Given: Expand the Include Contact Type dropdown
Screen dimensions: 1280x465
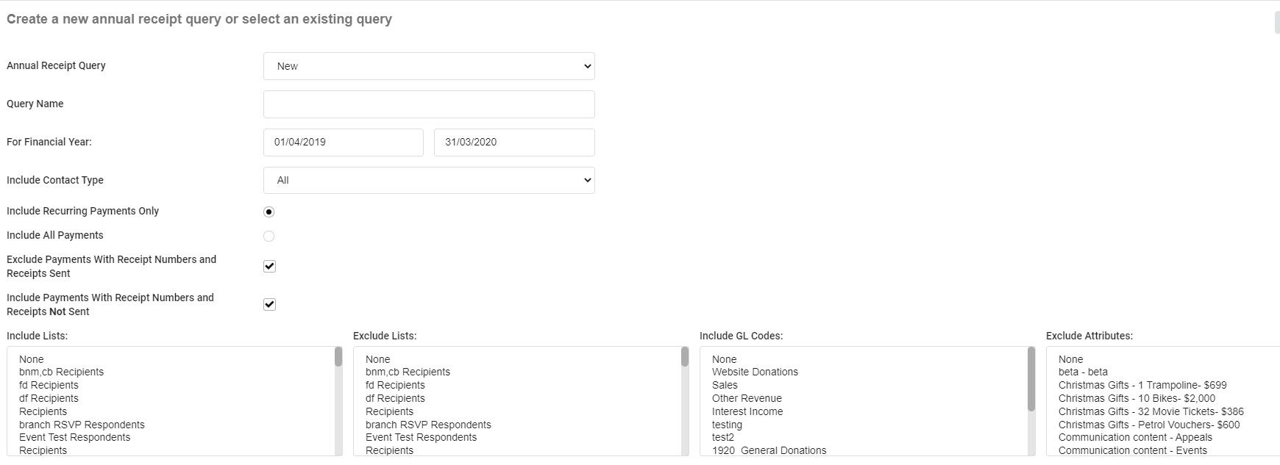Looking at the screenshot, I should [428, 181].
